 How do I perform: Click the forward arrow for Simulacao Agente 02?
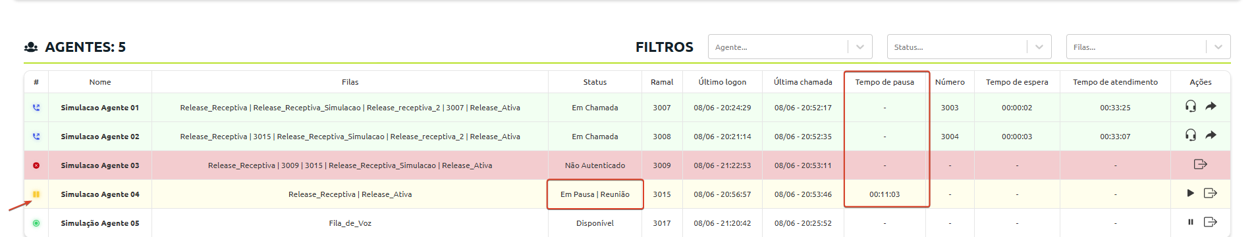(x=1211, y=135)
